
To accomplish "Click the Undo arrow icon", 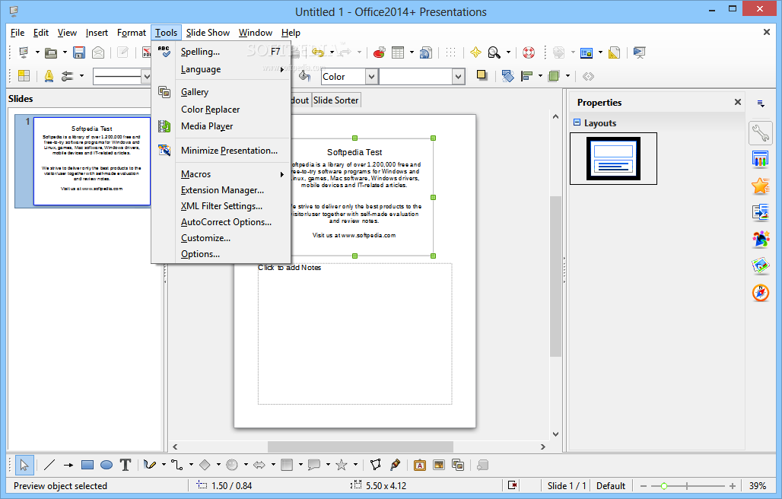I will (x=318, y=52).
